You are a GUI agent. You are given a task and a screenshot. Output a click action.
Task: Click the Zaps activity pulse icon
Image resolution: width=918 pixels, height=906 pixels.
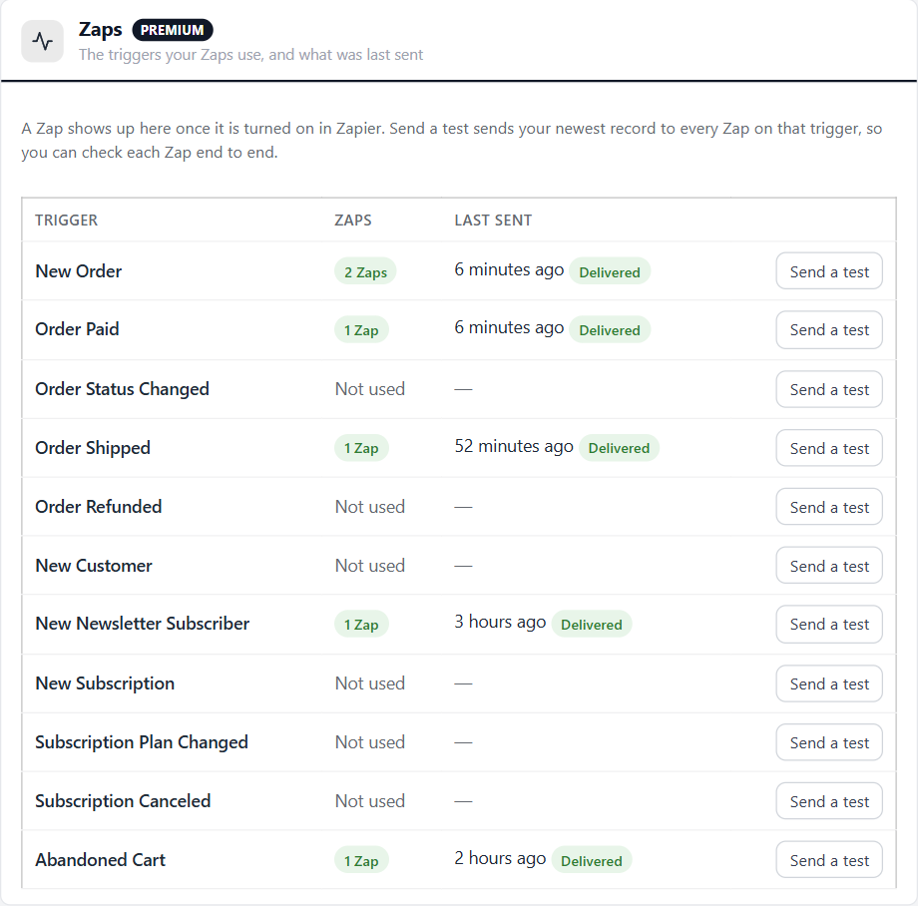[42, 41]
